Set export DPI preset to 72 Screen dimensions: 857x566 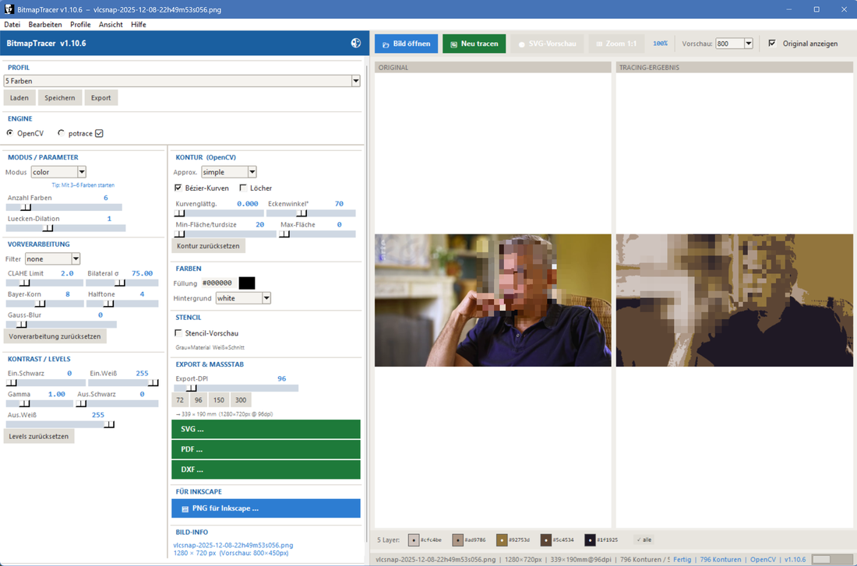(180, 400)
